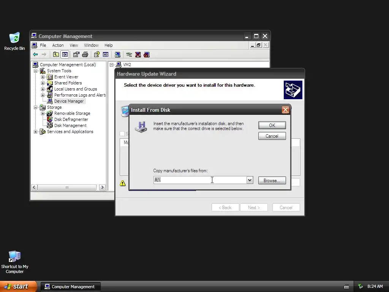Screen dimensions: 389x292
Task: Click the Back arrow toolbar icon
Action: 35,54
